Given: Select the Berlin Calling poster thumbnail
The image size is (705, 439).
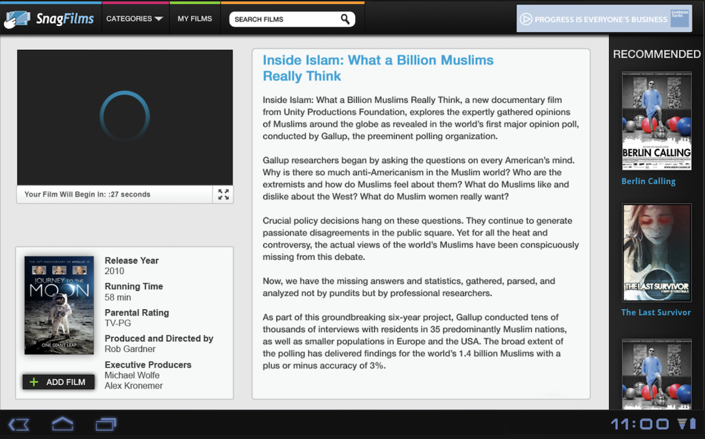Looking at the screenshot, I should [656, 121].
